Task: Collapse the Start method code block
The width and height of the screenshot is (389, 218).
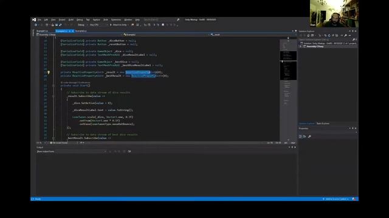Action: click(x=53, y=85)
